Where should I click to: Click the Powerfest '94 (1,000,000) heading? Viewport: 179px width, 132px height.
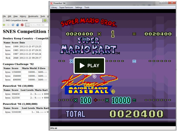(x=20, y=104)
